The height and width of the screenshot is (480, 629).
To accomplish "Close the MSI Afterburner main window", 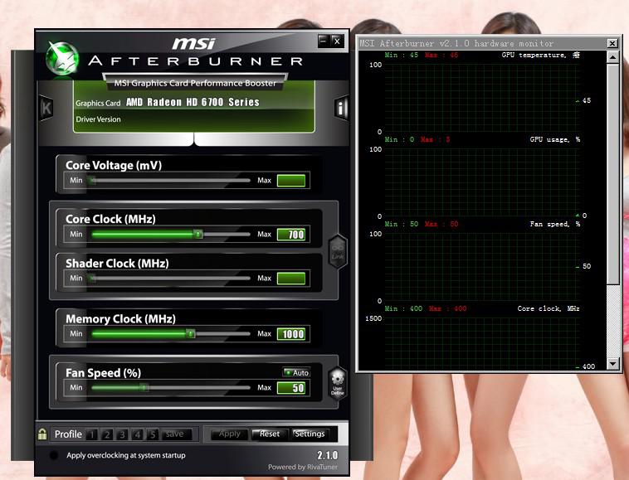I will pyautogui.click(x=338, y=41).
